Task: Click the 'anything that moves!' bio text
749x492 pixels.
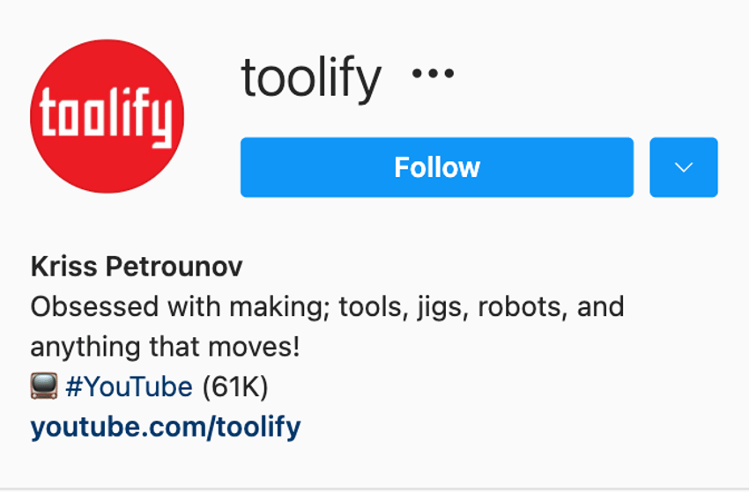Action: coord(166,347)
